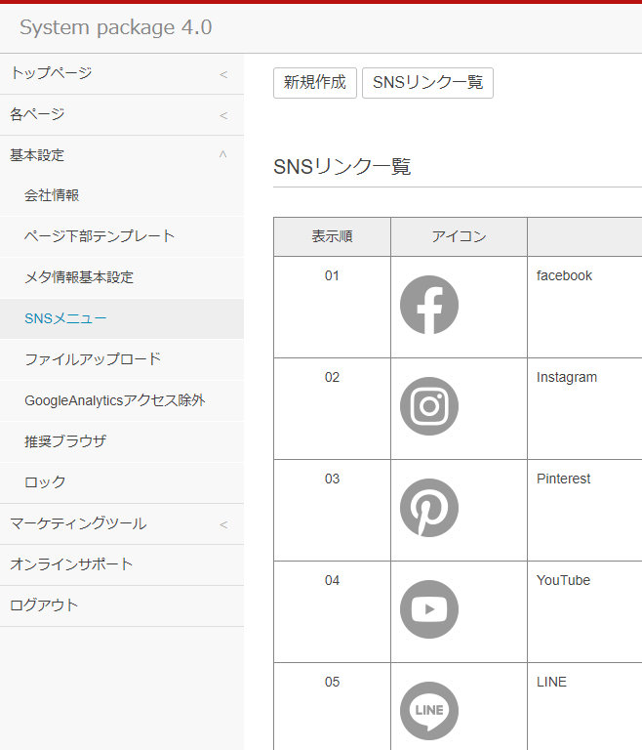This screenshot has width=642, height=750.
Task: Open 会社情報 settings page
Action: pyautogui.click(x=121, y=195)
